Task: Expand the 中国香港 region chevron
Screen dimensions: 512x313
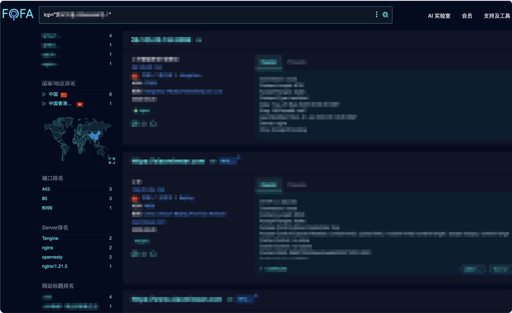Action: 44,104
